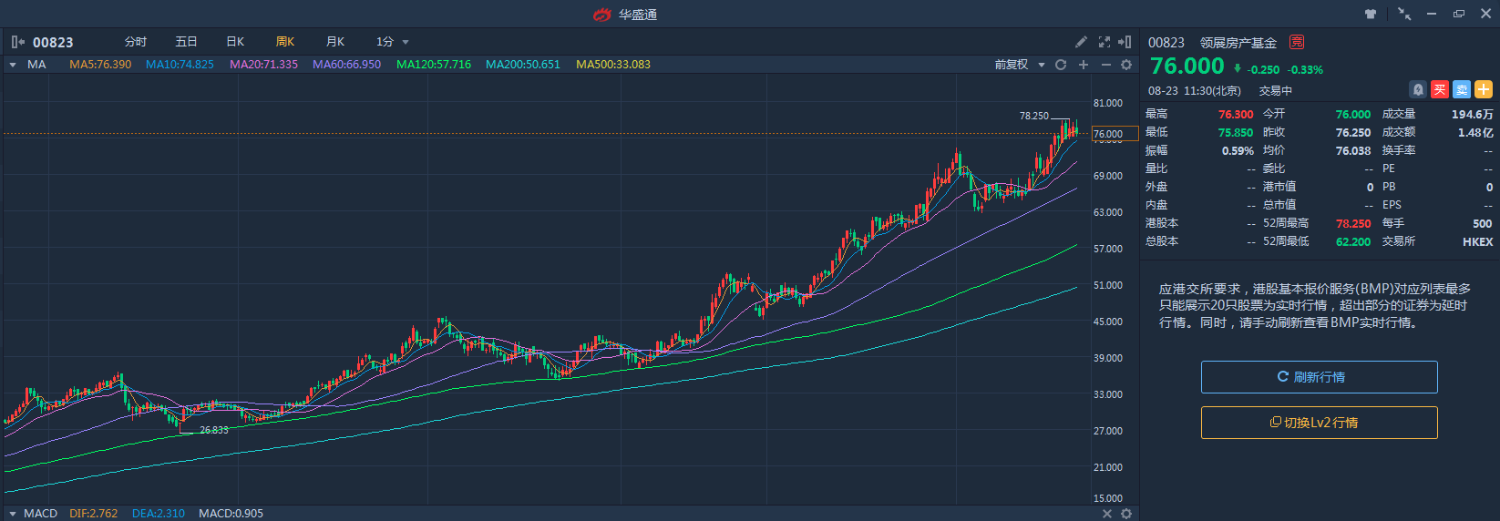Screen dimensions: 1500x521
Task: Click the DEA:2.310 value
Action: click(x=158, y=514)
